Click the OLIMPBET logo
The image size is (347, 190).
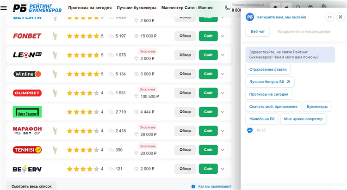tap(27, 93)
